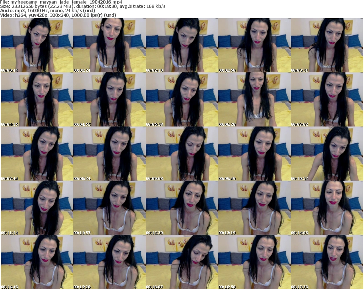
Task: Select the thumbnail stamped 00:02:50
Action: point(255,45)
